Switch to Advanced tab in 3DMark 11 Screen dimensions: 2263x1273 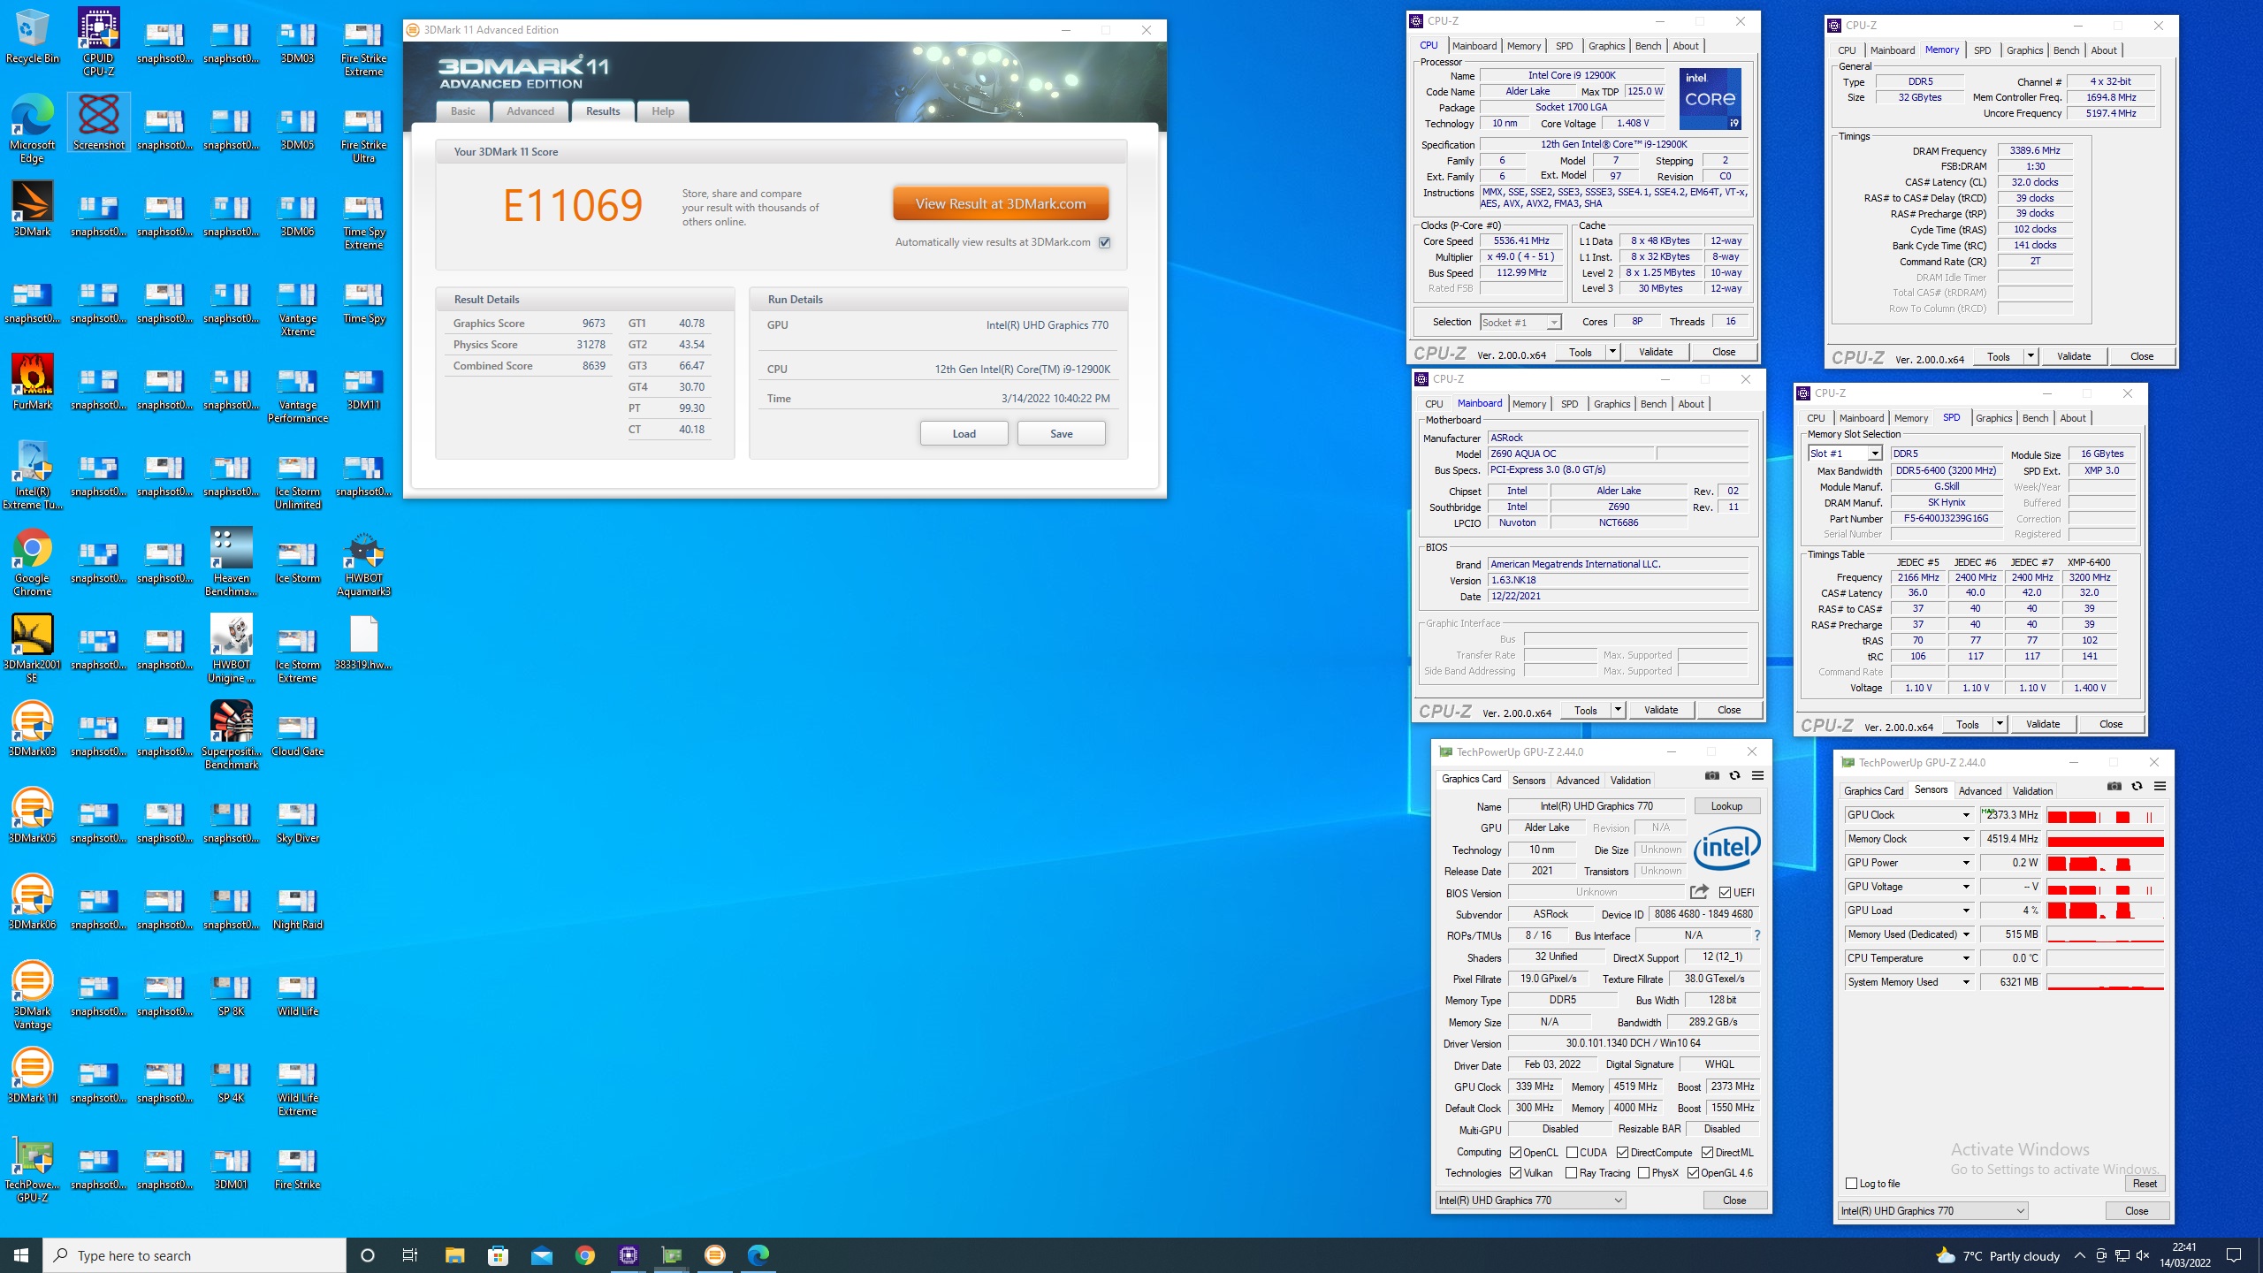click(530, 111)
